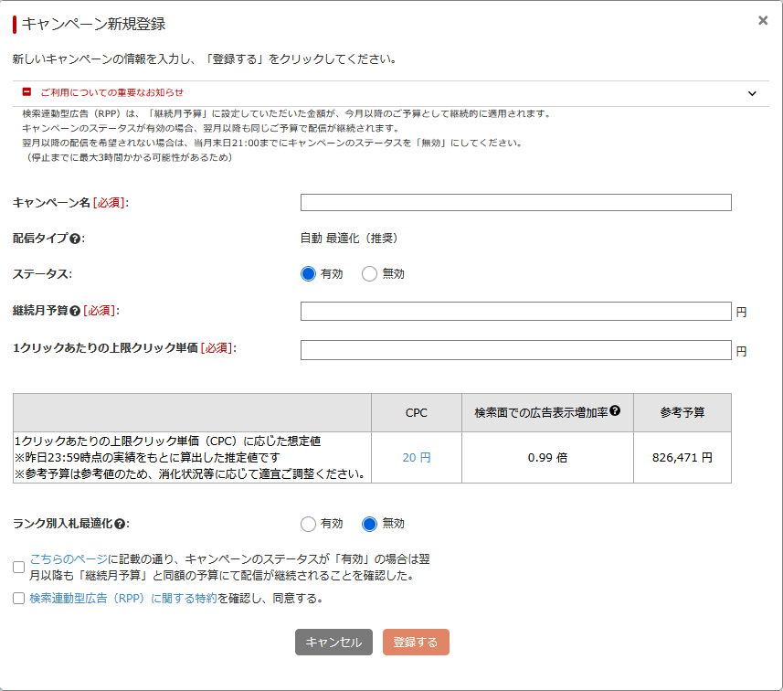Click the 登録する button
The image size is (783, 691).
pos(416,642)
